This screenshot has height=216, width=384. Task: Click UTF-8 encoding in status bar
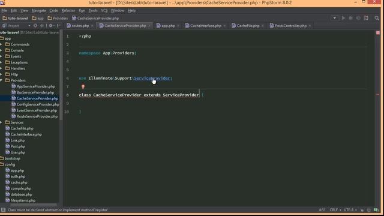tap(350, 210)
